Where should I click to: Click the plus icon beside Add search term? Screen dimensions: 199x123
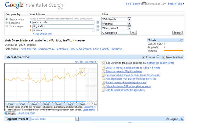click(x=33, y=34)
